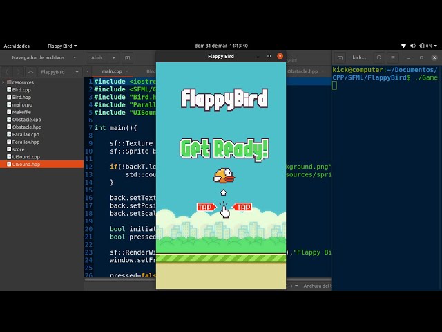Open Parallax.cpp in file list
The image size is (442, 332).
26,134
